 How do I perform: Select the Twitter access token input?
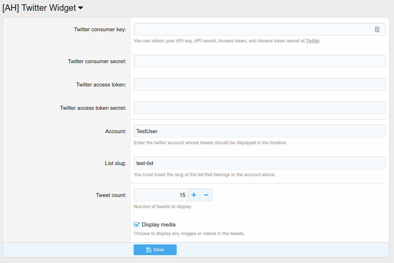(259, 85)
